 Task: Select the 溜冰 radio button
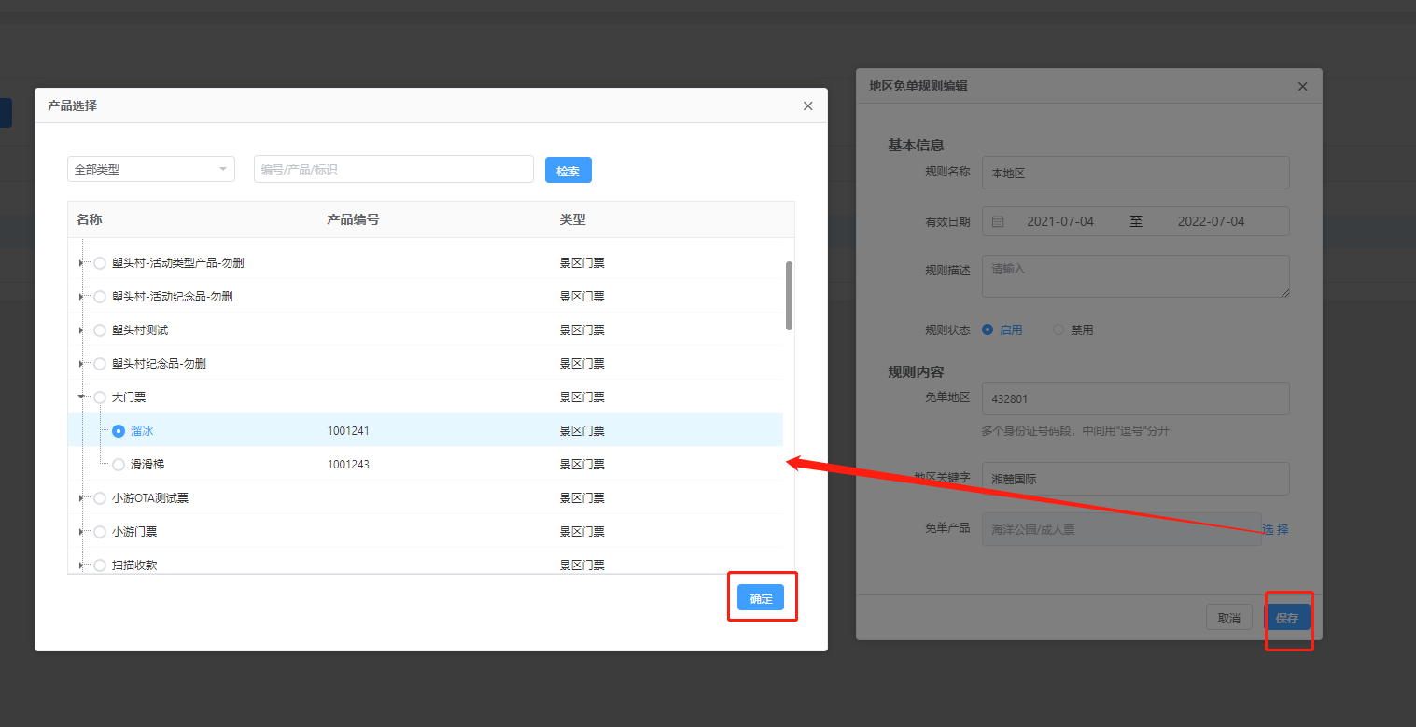119,431
